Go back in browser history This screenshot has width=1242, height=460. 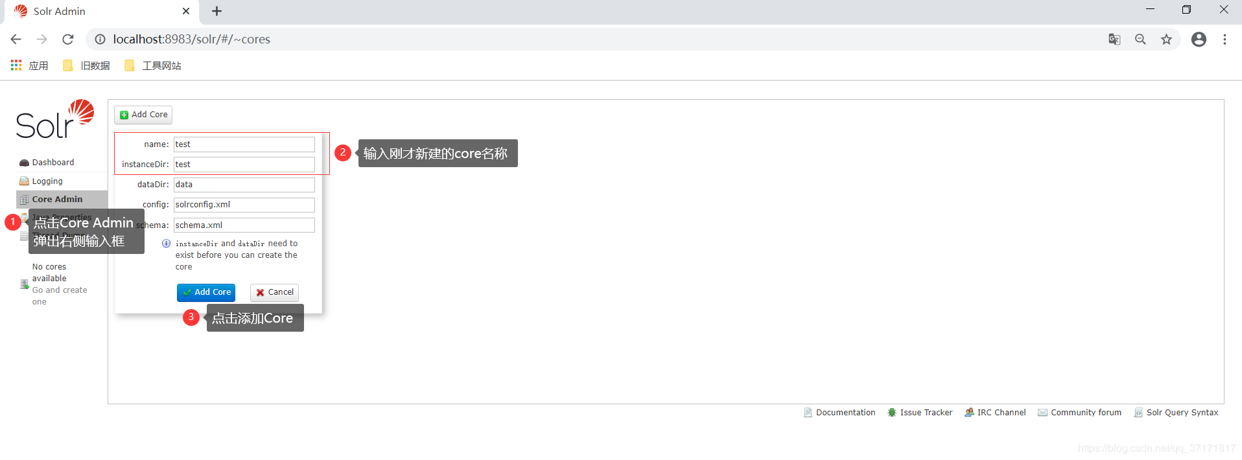(16, 40)
